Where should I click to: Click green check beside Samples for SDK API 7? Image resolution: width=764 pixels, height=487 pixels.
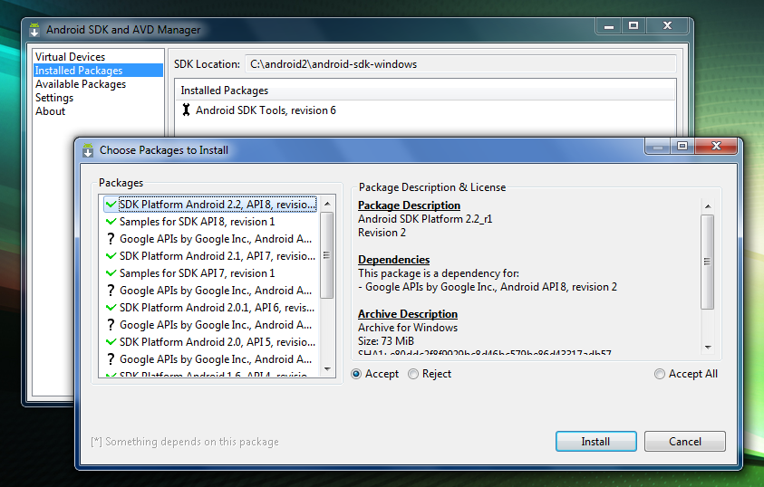111,273
